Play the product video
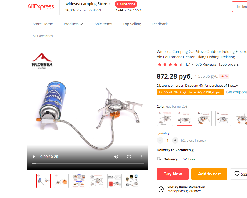This screenshot has height=198, width=247. pyautogui.click(x=34, y=157)
